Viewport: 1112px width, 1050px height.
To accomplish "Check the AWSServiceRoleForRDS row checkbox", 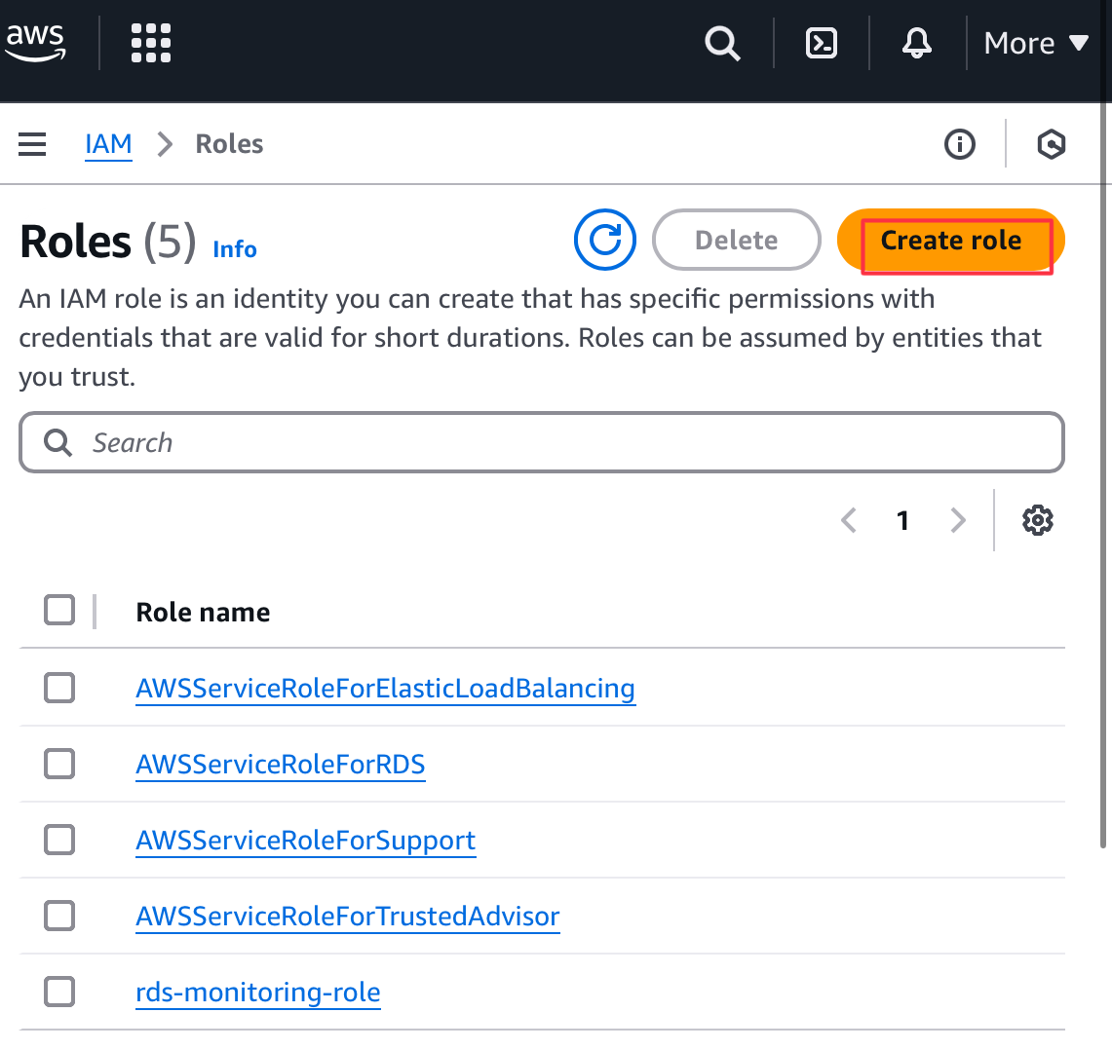I will click(59, 764).
